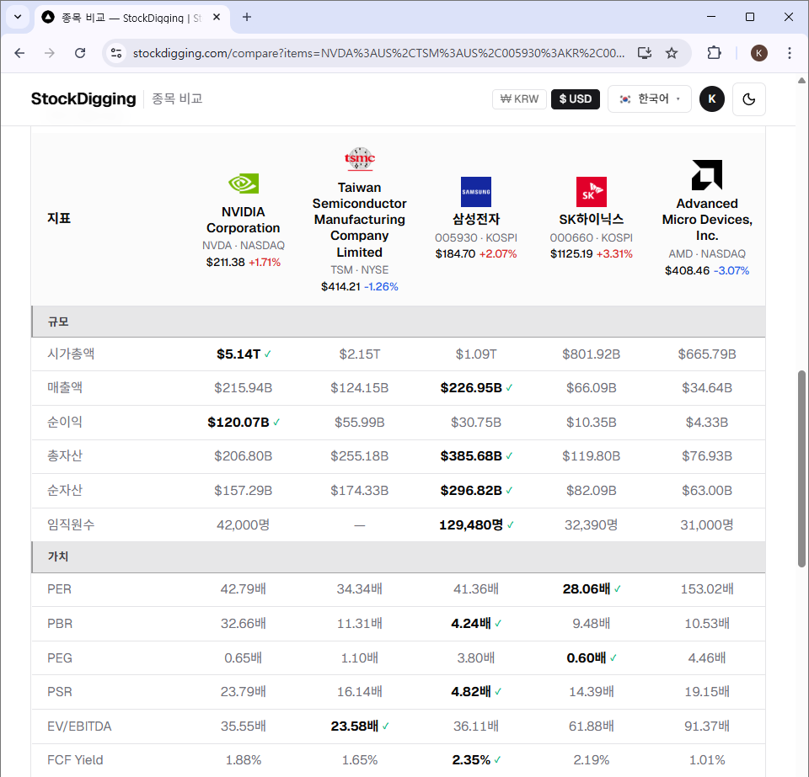Image resolution: width=809 pixels, height=777 pixels.
Task: Open Taiwan Semiconductor Manufacturing Company name
Action: pos(360,220)
